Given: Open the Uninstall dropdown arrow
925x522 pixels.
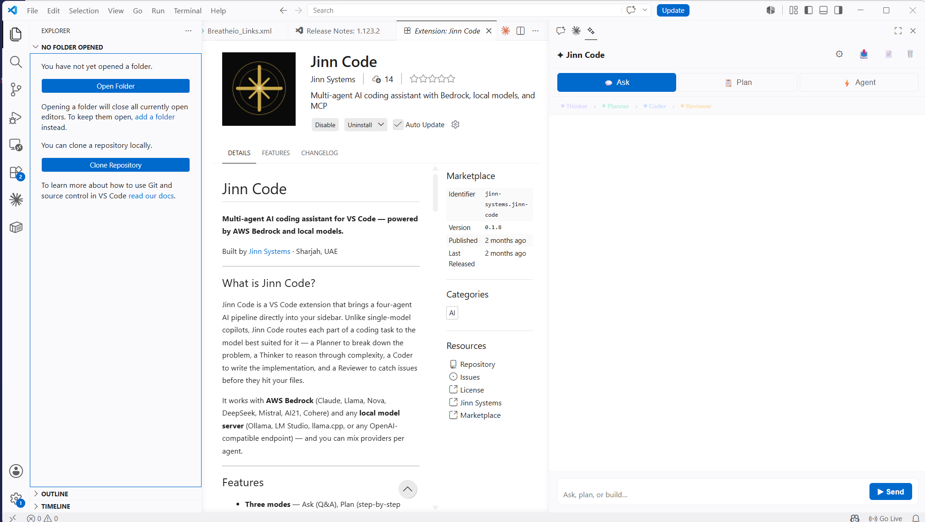Looking at the screenshot, I should tap(381, 124).
